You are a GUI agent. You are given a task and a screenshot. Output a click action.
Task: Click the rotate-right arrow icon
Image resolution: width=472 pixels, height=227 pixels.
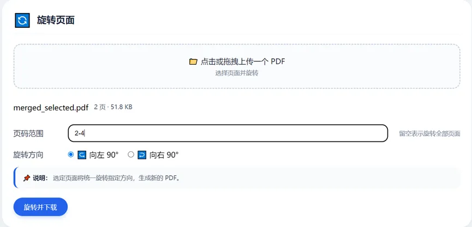142,155
